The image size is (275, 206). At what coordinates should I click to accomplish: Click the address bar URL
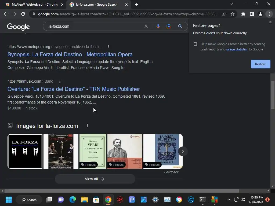tap(128, 14)
